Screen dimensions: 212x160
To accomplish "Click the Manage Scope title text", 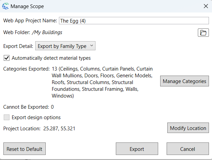I will (x=27, y=6).
